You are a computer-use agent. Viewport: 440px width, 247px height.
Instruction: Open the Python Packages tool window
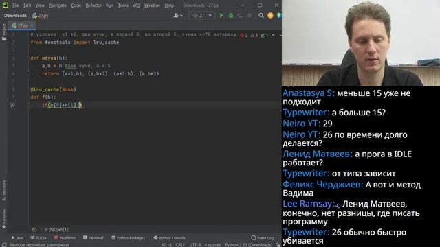click(x=129, y=238)
